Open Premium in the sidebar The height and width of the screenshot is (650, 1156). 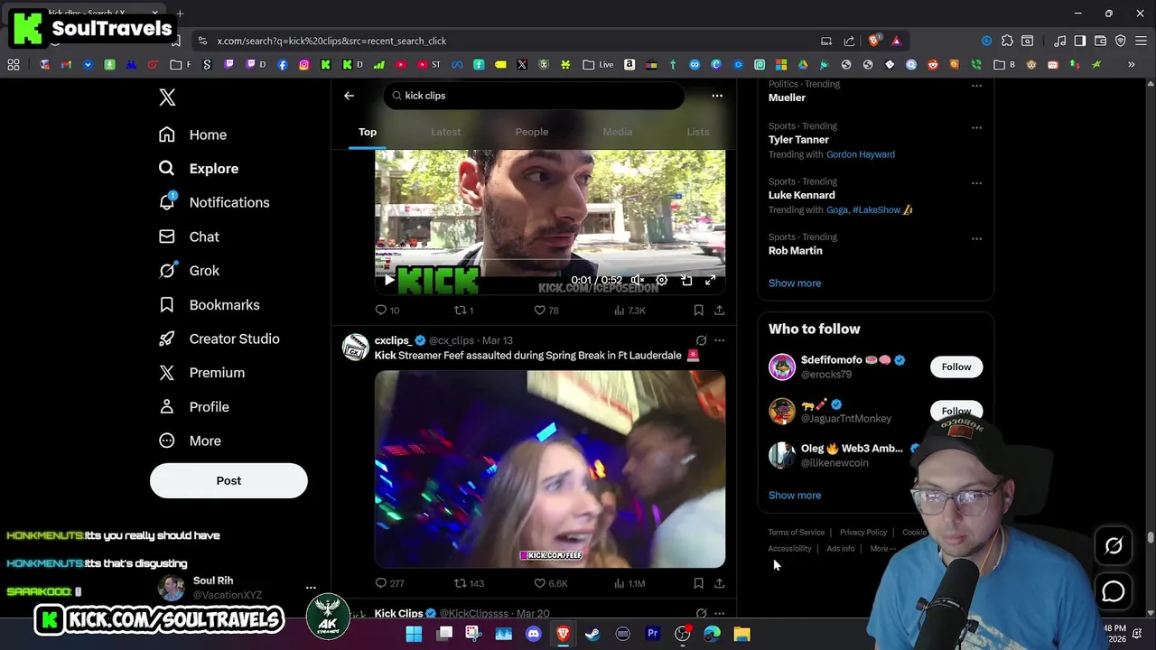[x=201, y=373]
